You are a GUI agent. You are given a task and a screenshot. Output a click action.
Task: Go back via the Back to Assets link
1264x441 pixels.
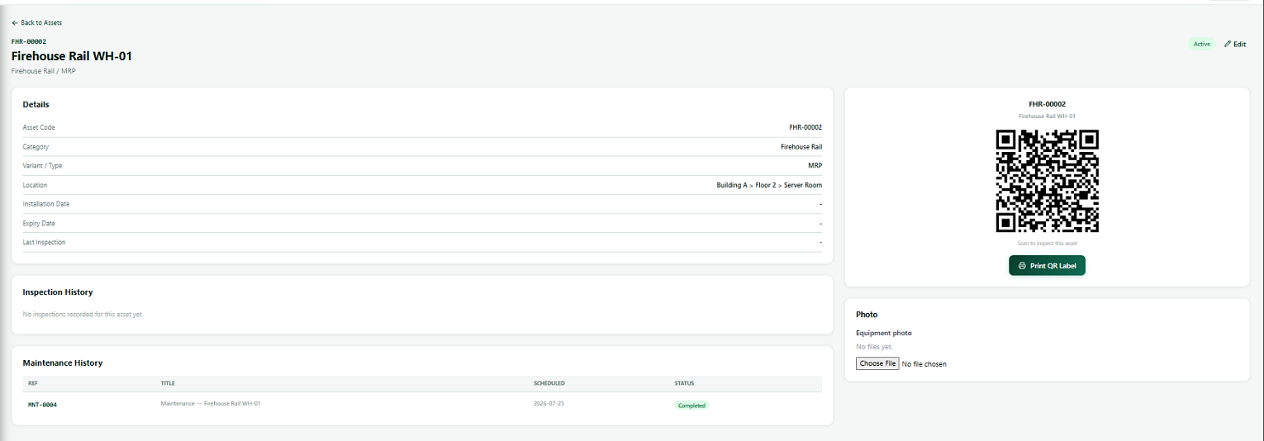37,23
